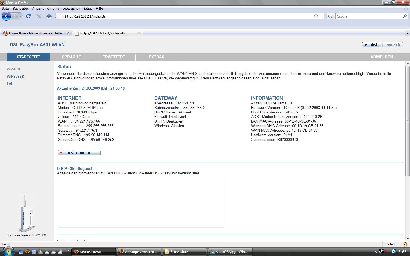Click the network connection tray icon
Image resolution: width=410 pixels, height=256 pixels.
click(394, 251)
